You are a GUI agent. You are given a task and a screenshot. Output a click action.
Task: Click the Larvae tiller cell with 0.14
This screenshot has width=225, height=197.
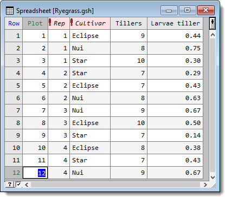pos(175,135)
